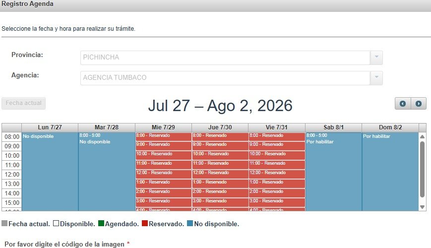Viewport: 431px width, 248px height.
Task: Select the Sab 8/1 column header
Action: [333, 127]
